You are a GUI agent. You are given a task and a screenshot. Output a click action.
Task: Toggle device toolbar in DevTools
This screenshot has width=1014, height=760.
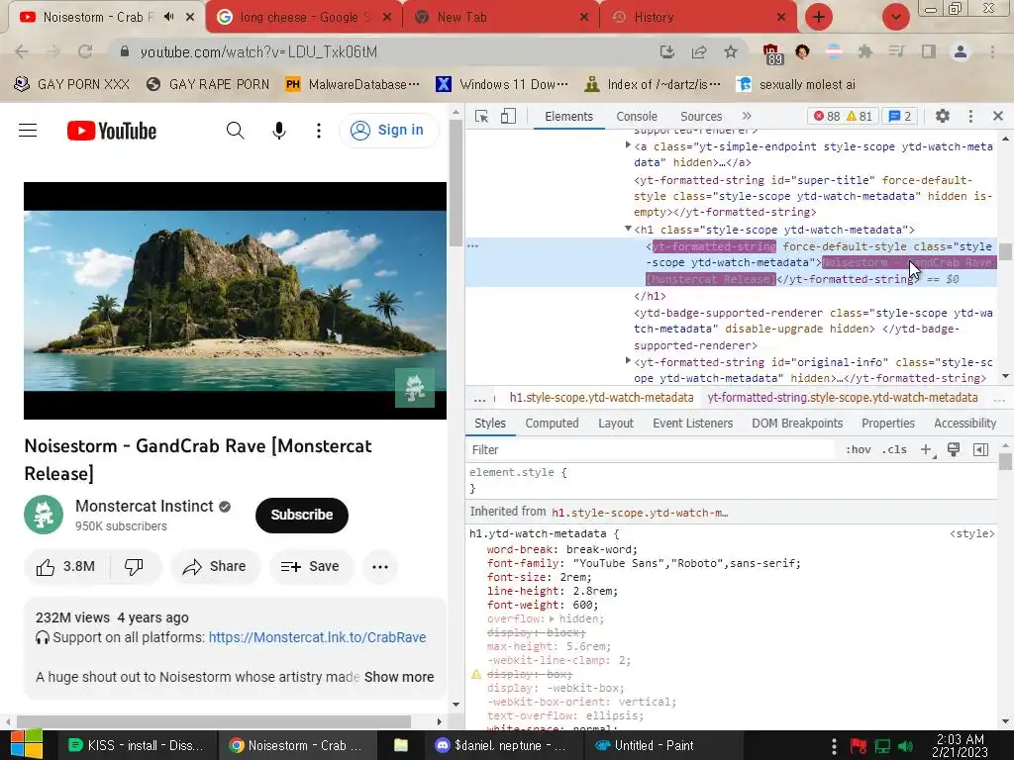508,116
